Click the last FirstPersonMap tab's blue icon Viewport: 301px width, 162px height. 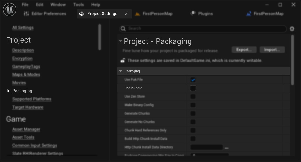(x=248, y=14)
